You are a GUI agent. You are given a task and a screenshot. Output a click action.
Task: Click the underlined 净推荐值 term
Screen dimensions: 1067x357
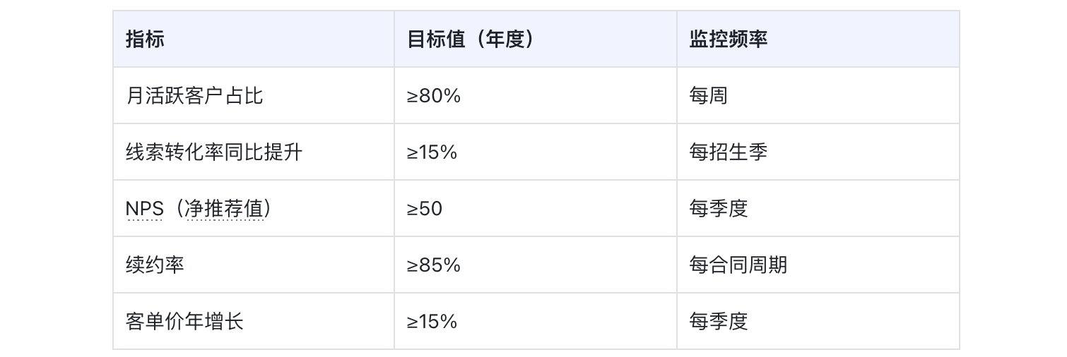(225, 209)
